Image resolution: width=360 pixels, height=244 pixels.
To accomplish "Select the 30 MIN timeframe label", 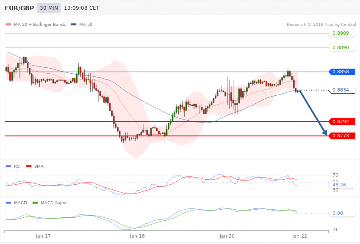I will pos(49,8).
